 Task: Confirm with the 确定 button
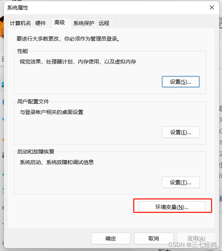(111, 239)
